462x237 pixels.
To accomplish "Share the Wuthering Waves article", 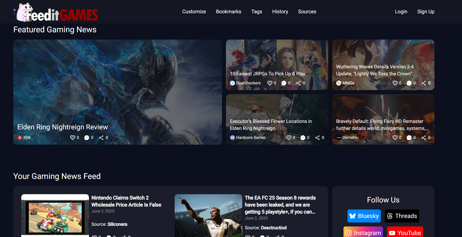I will coord(424,83).
